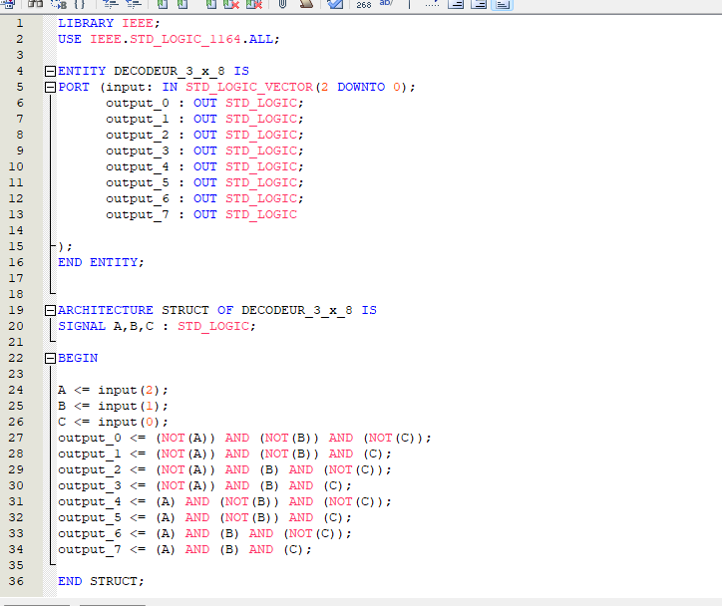Click the binoculars find icon
Screen dimensions: 722x606
pos(35,4)
